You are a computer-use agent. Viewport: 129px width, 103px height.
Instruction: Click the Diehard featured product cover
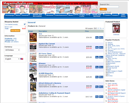[116, 28]
